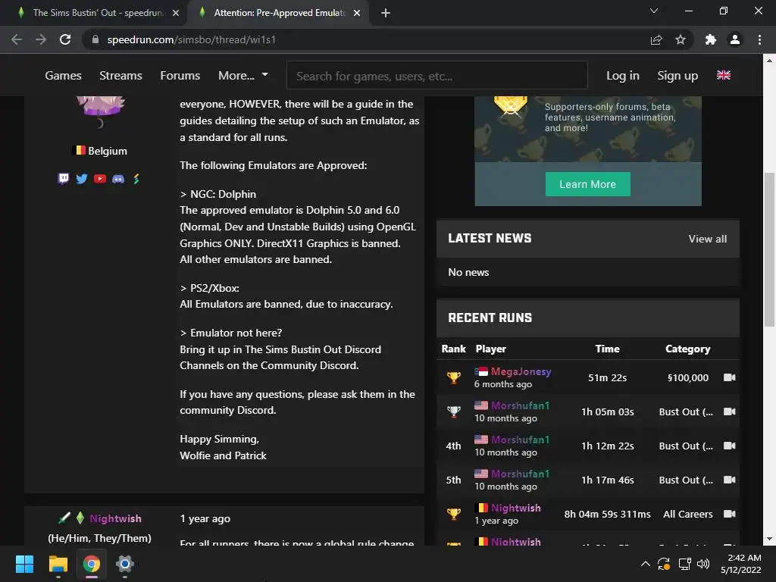
Task: Open the Games menu
Action: 64,76
